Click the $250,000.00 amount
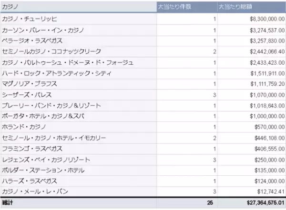 click(270, 160)
